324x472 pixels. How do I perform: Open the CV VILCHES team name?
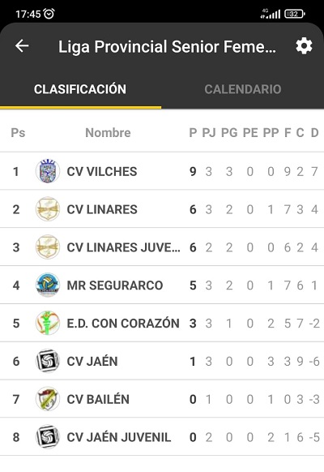pos(102,172)
